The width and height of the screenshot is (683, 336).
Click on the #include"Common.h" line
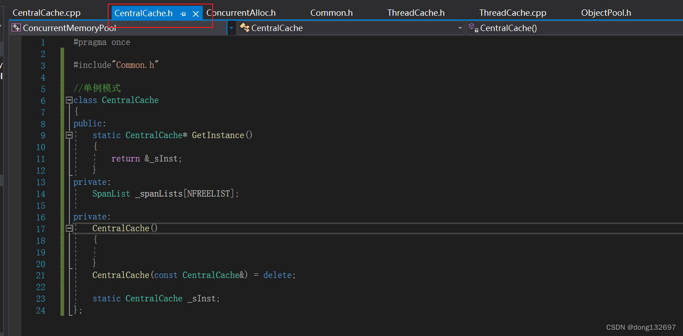pos(116,65)
